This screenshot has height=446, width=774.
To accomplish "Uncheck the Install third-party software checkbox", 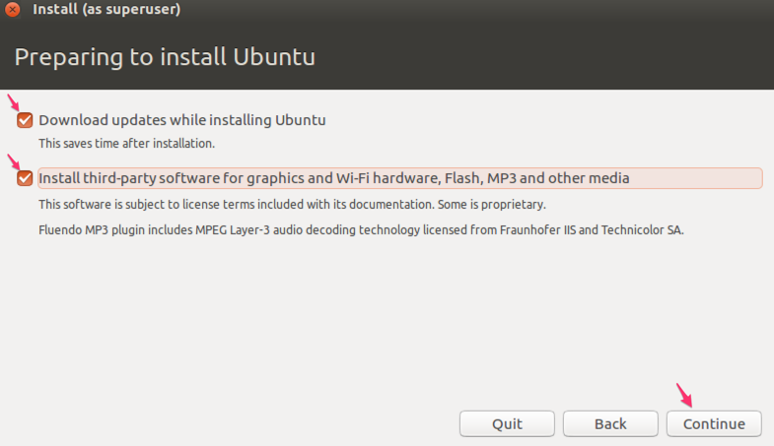I will pyautogui.click(x=25, y=178).
